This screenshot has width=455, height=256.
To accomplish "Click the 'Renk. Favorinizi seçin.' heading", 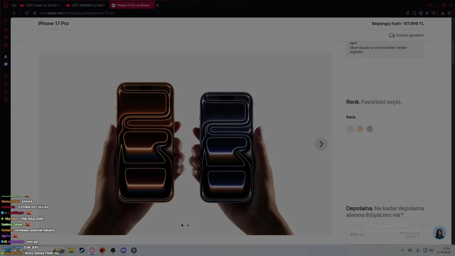I will [374, 102].
